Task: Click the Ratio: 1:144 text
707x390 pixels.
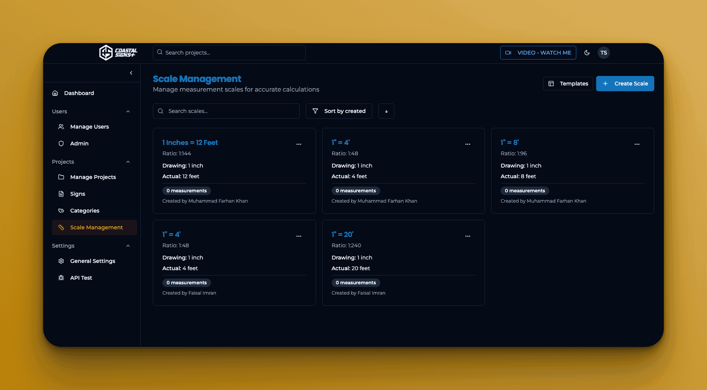Action: [177, 153]
